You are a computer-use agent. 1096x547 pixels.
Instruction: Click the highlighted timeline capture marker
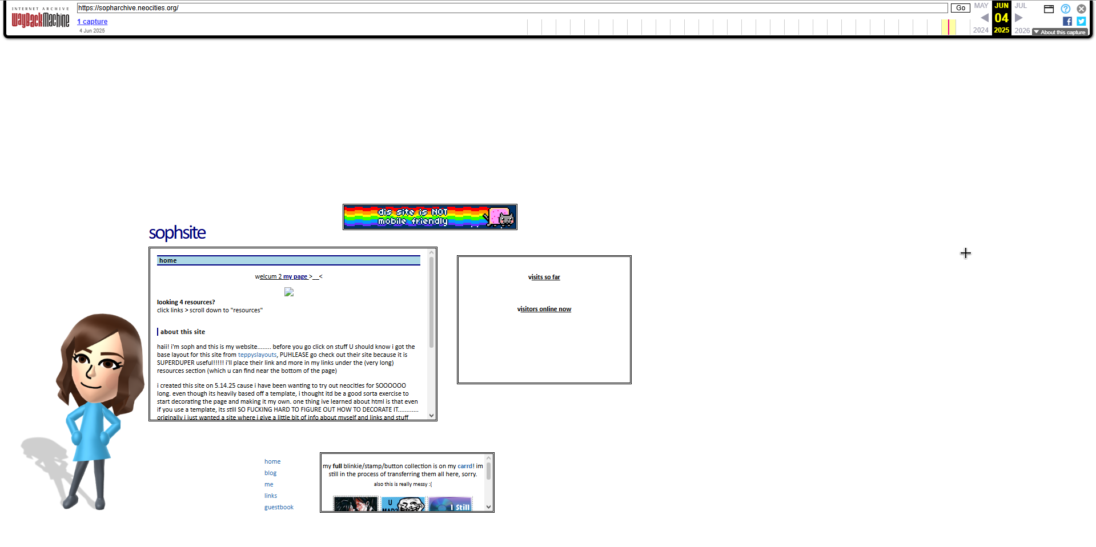(948, 27)
